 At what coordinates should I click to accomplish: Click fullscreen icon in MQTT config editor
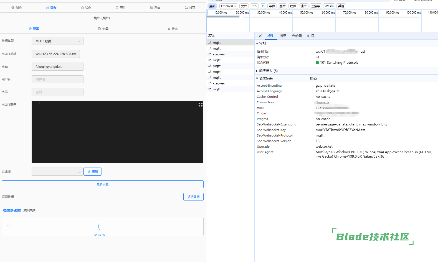pos(201,104)
